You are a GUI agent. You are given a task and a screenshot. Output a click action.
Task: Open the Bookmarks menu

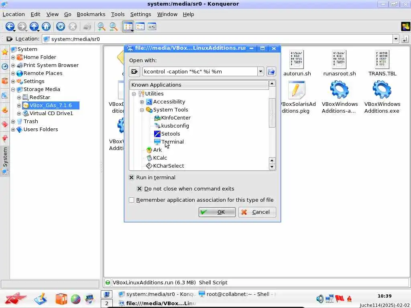[91, 14]
